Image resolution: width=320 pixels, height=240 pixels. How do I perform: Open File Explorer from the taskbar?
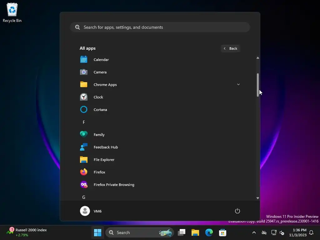coord(195,232)
